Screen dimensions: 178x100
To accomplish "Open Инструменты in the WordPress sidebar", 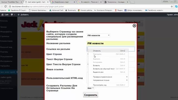I will (x=6, y=61).
